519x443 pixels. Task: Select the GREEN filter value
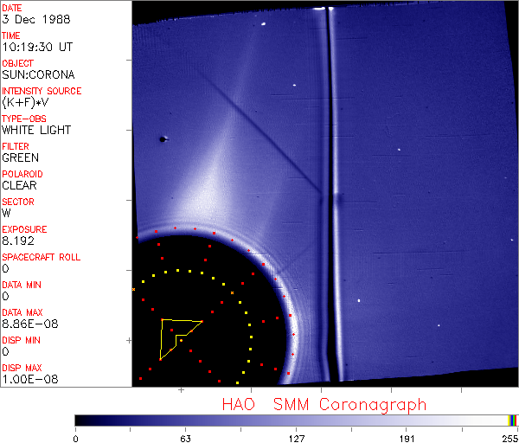point(20,157)
